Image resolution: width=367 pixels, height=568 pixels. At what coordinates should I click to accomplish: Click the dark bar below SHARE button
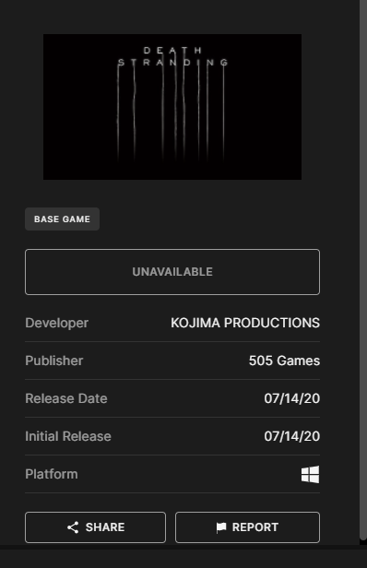click(183, 556)
